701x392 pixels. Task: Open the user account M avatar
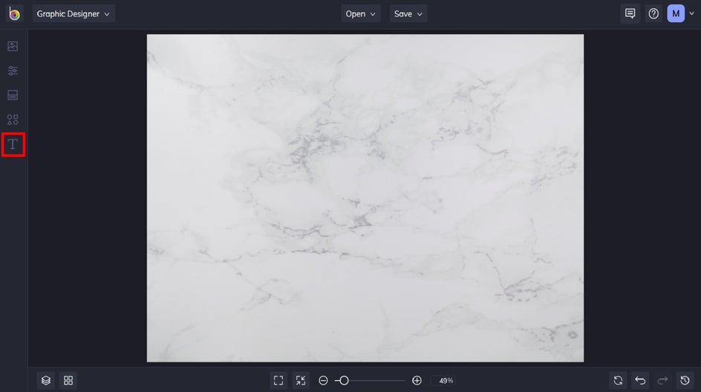(676, 13)
